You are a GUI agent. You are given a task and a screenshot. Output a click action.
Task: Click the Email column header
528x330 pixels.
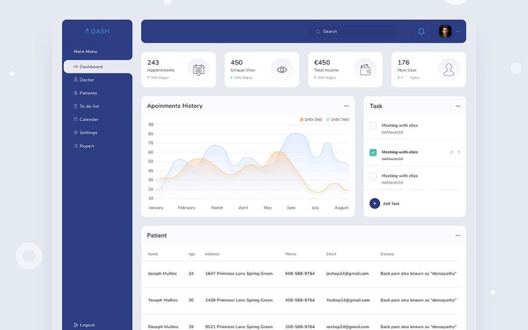coord(331,254)
